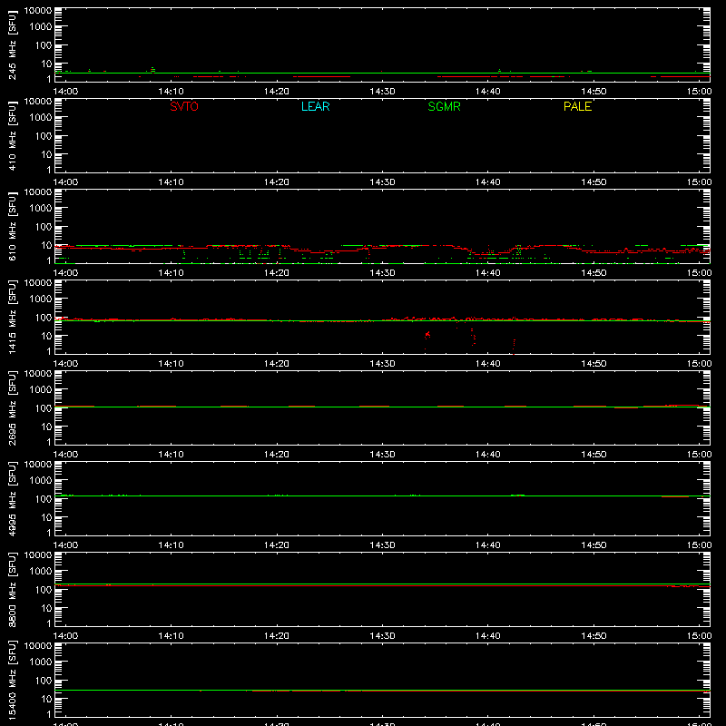
Task: Click the red SVTO legend label
Action: point(184,106)
